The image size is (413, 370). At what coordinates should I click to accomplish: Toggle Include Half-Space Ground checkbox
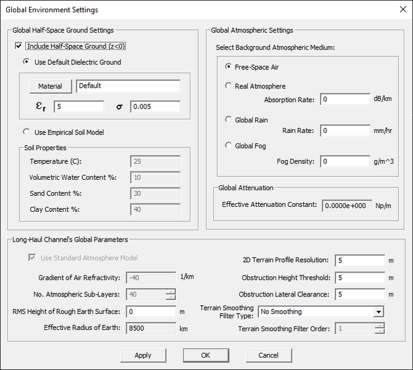19,46
